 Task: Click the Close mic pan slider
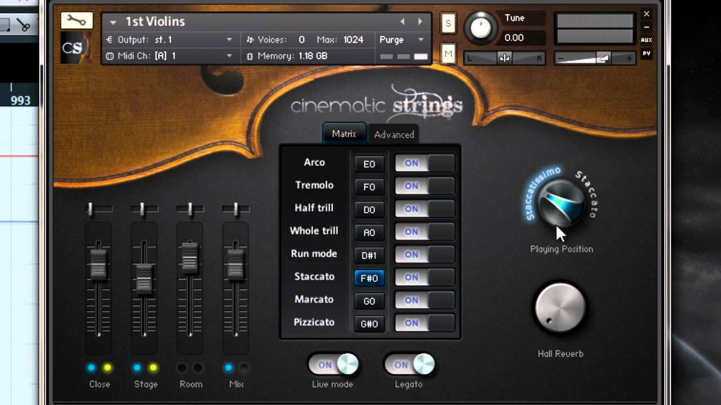click(x=99, y=209)
